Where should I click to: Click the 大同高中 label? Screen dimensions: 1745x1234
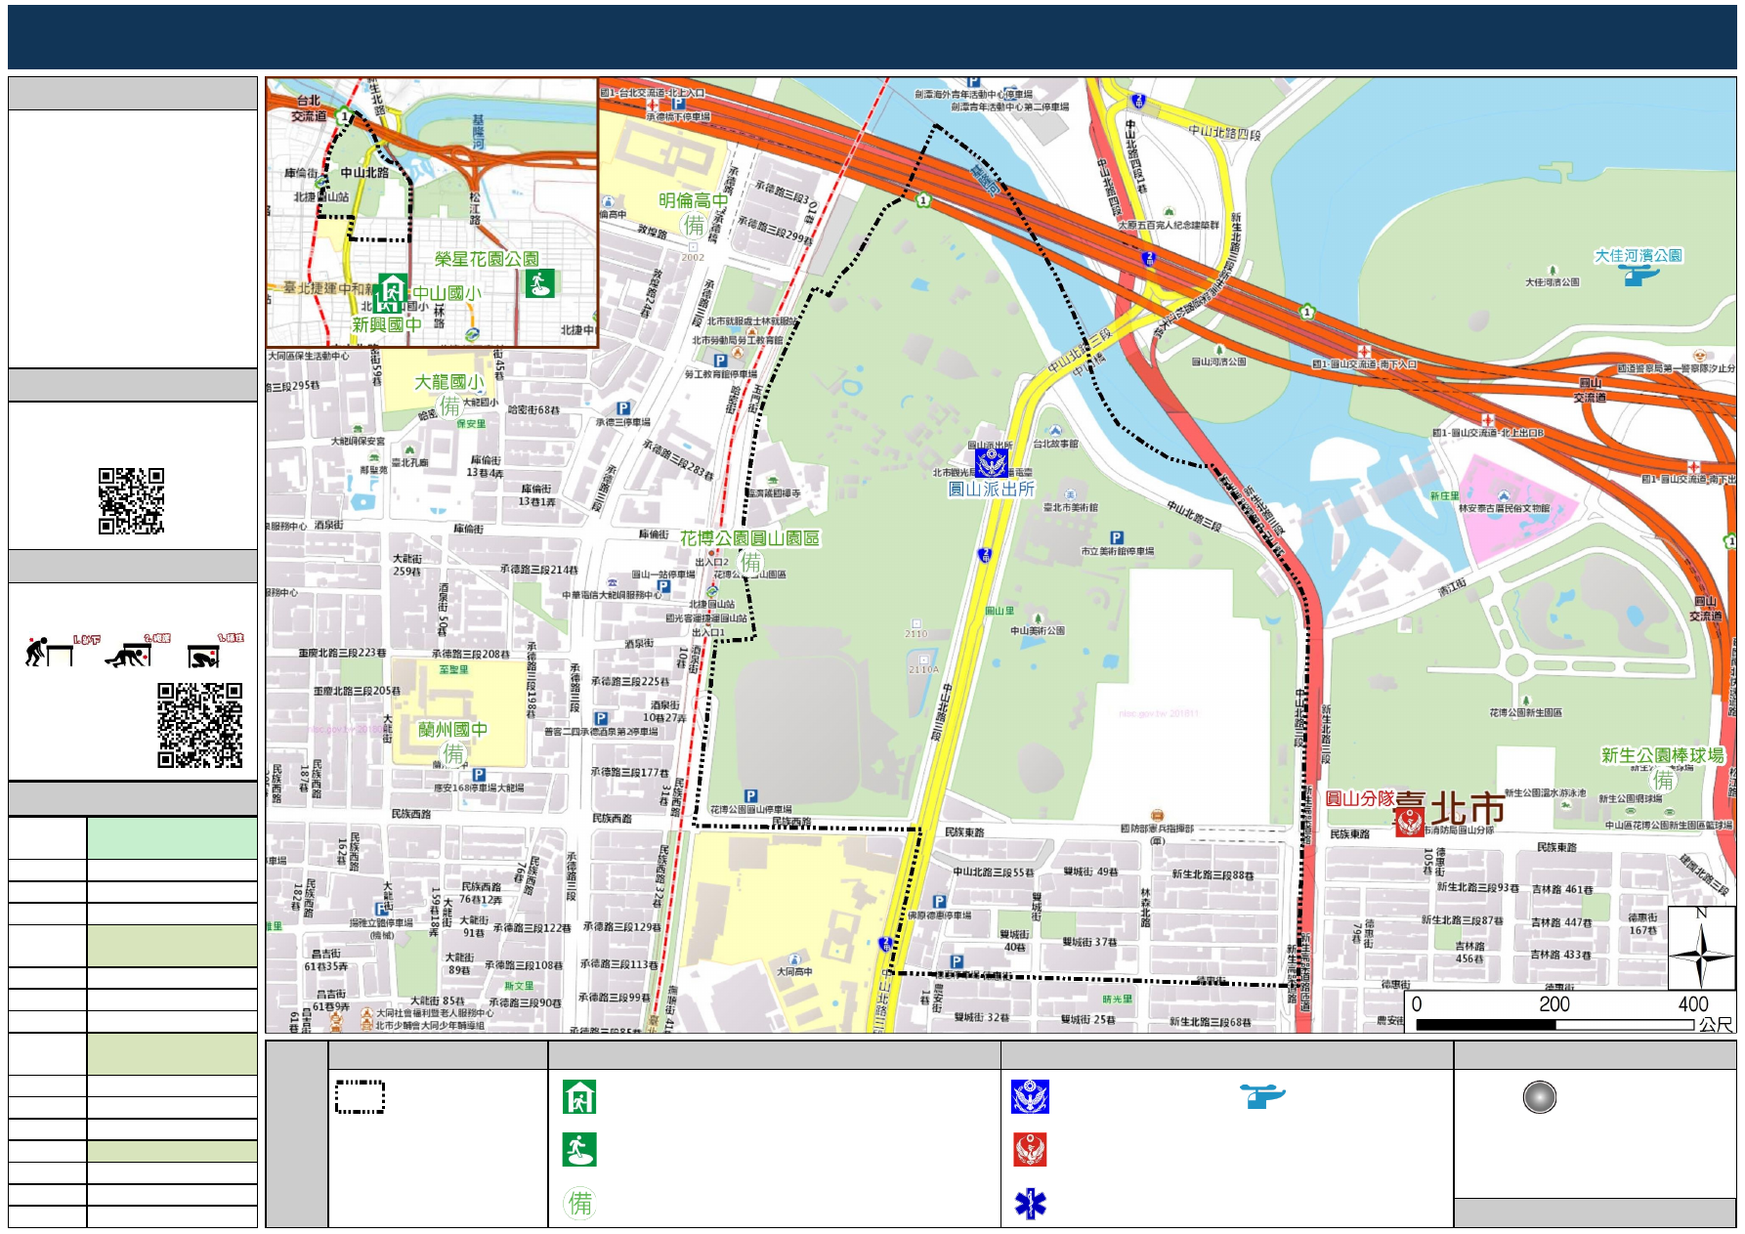click(x=794, y=972)
